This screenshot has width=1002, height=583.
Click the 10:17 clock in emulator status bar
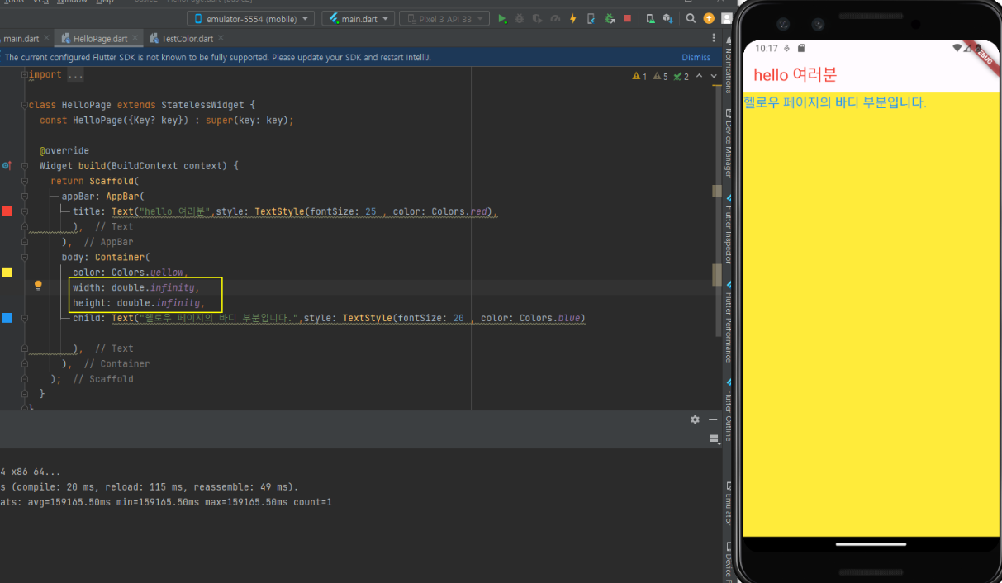point(766,48)
